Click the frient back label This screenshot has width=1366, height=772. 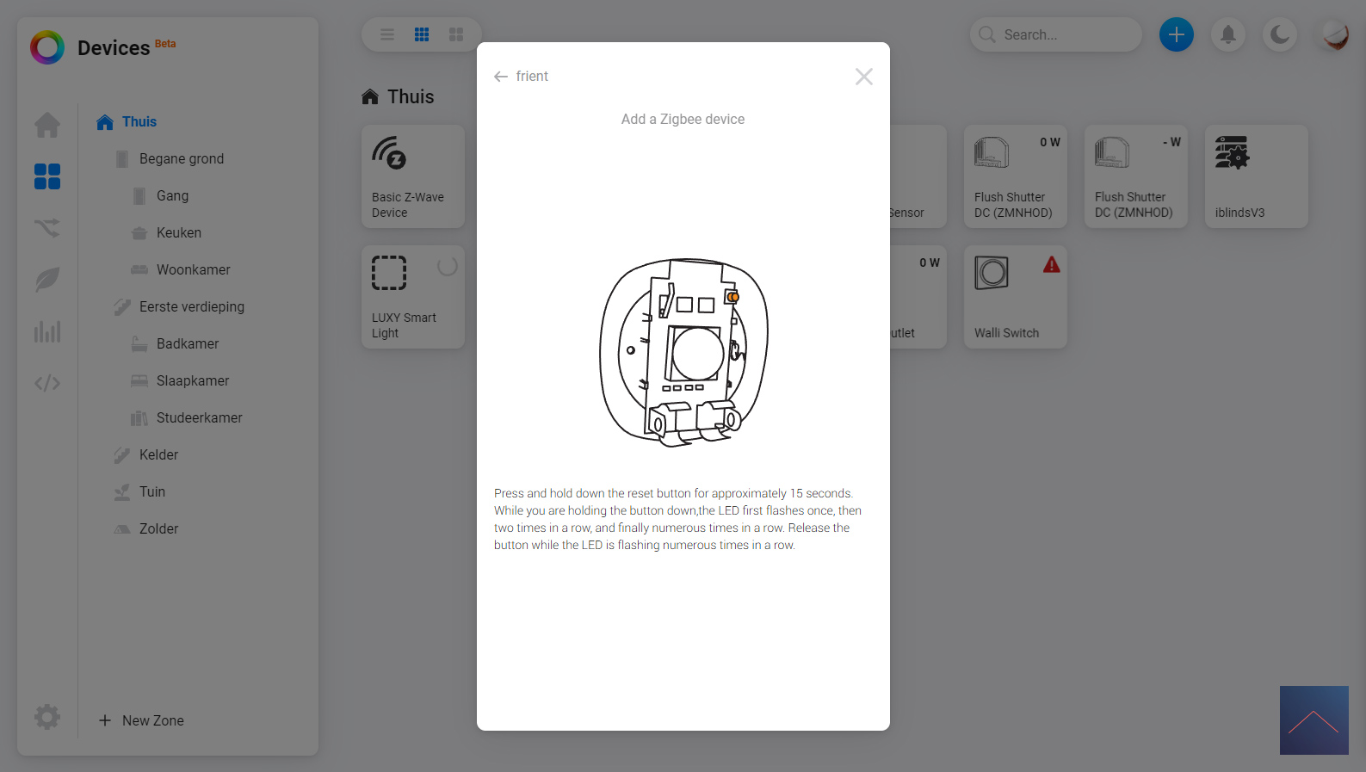click(x=532, y=77)
